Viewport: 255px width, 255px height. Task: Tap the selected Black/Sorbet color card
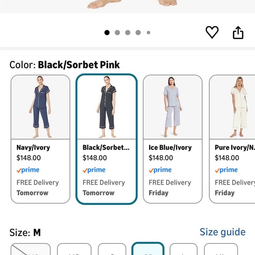tap(106, 139)
